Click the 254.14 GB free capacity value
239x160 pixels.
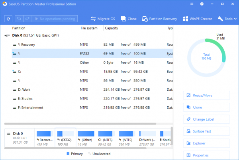pos(112,90)
